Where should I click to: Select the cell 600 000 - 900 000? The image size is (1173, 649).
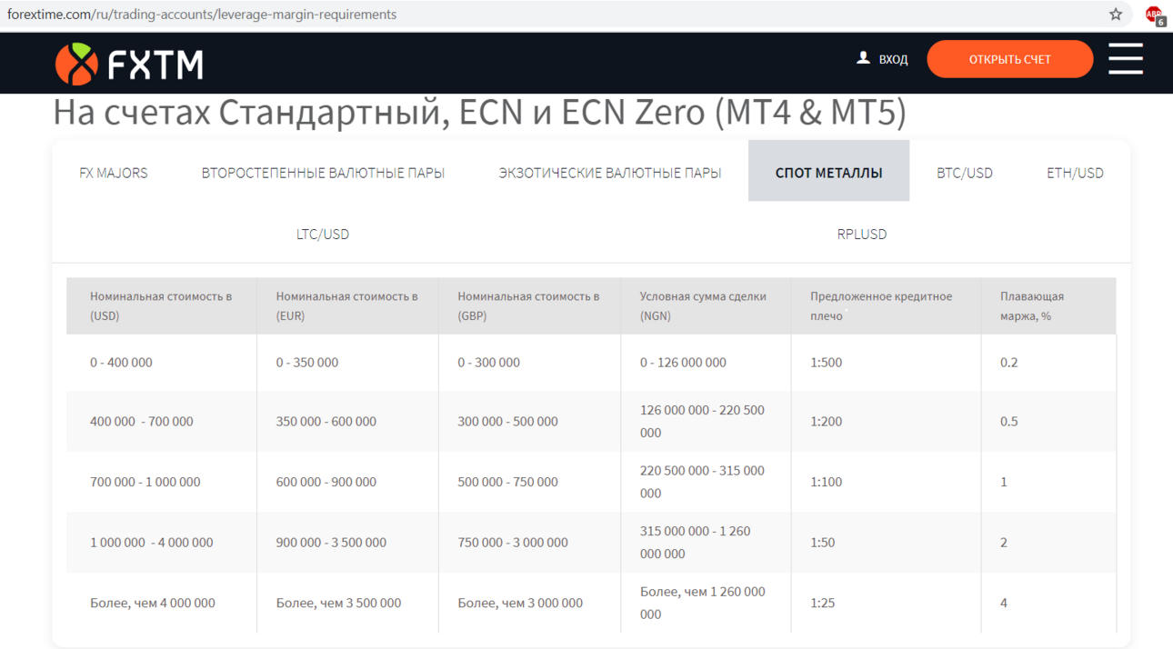326,482
